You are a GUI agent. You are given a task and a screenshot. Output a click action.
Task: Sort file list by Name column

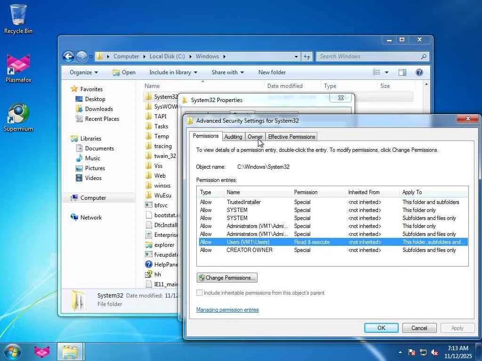pyautogui.click(x=203, y=86)
